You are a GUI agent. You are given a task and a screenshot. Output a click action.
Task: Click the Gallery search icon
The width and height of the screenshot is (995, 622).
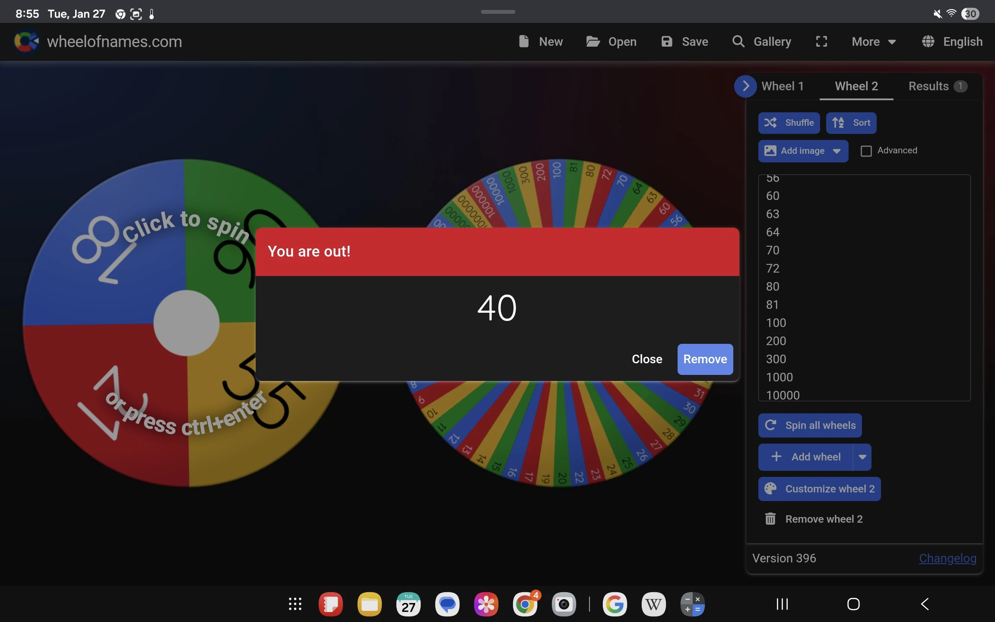[738, 41]
